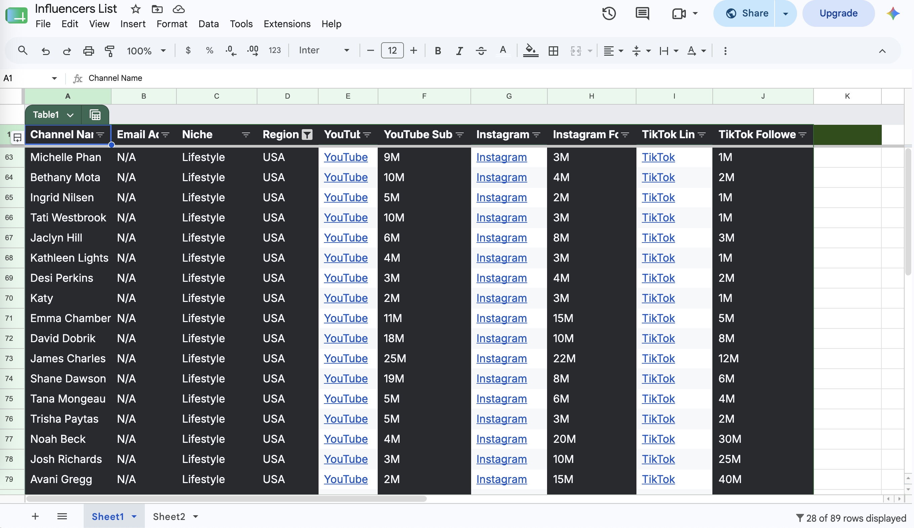Screen dimensions: 914x528
Task: Open the search the menus magnifier
Action: point(23,50)
